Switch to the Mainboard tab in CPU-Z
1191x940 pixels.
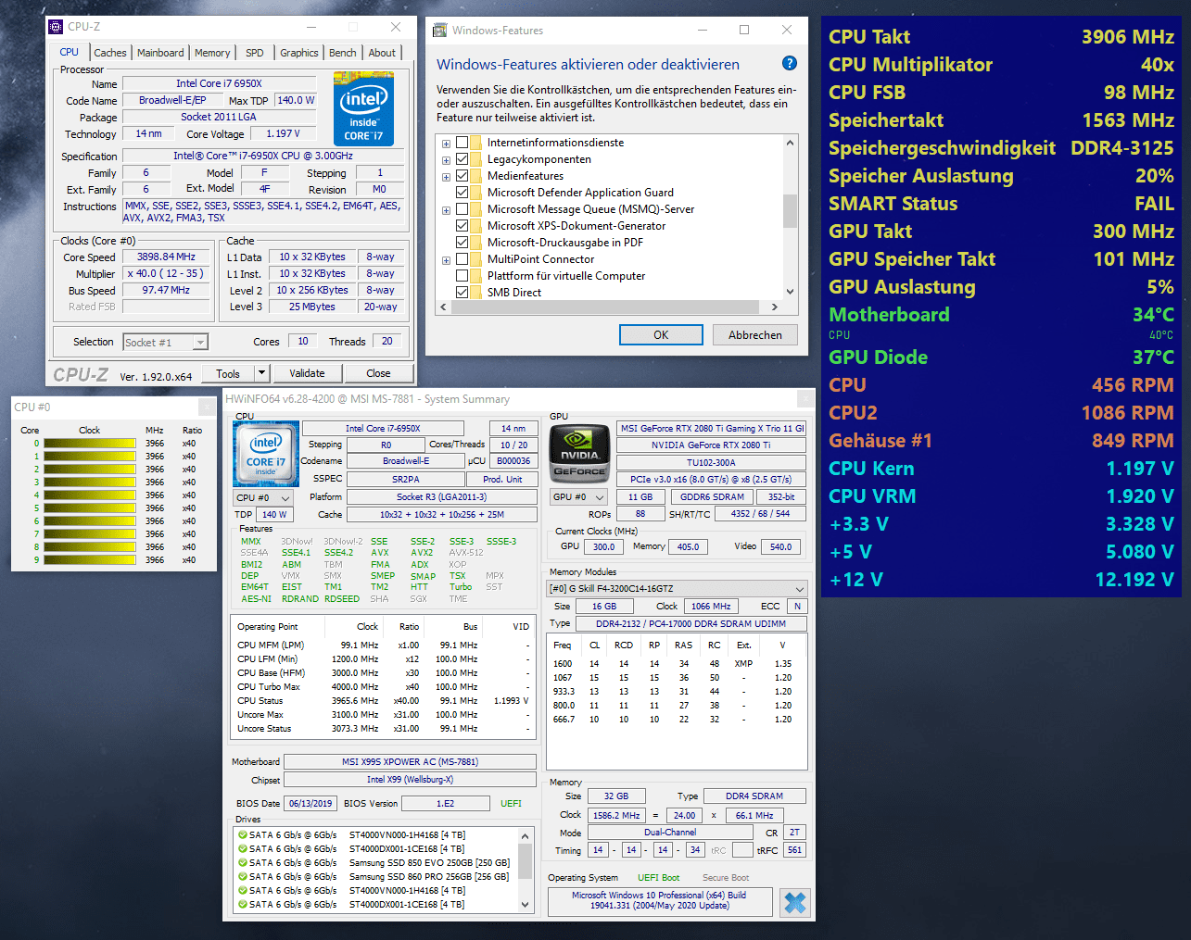[160, 53]
